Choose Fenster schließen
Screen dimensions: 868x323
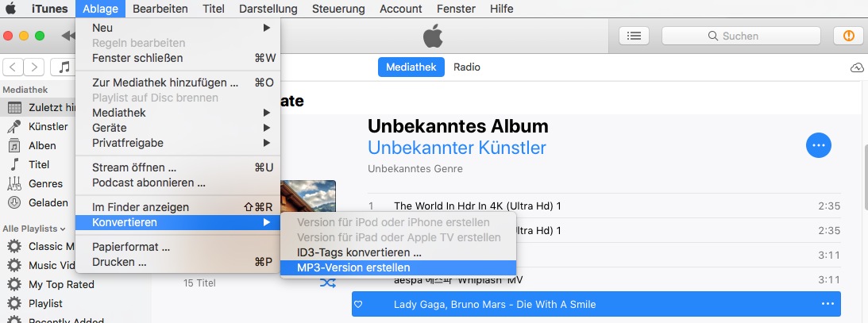tap(178, 58)
